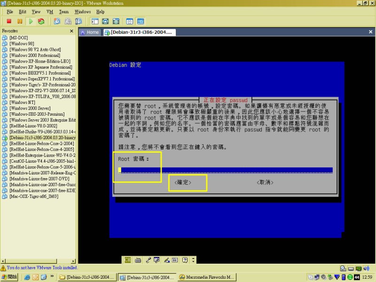
Task: Select [RedHat-Linux-V8.0-2002] favorite
Action: pyautogui.click(x=33, y=126)
